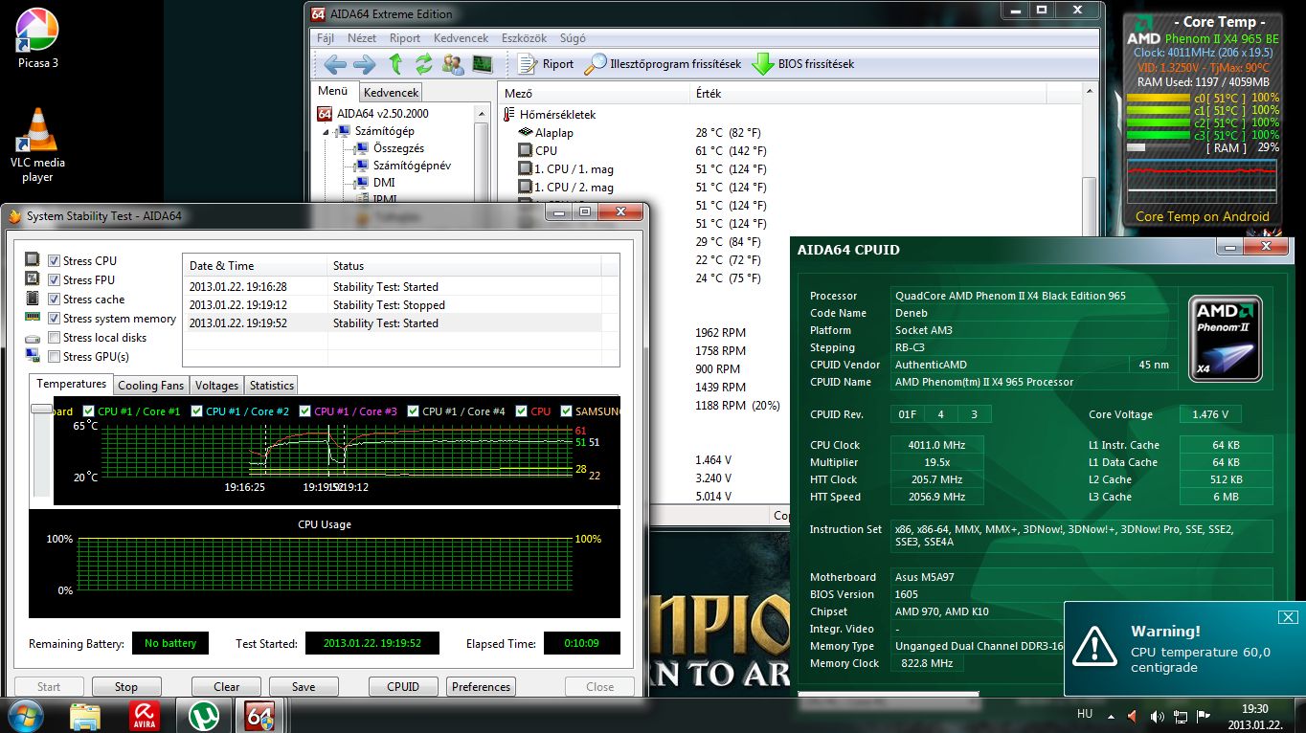Viewport: 1306px width, 733px height.
Task: Collapse the Számítógép tree node
Action: [326, 131]
